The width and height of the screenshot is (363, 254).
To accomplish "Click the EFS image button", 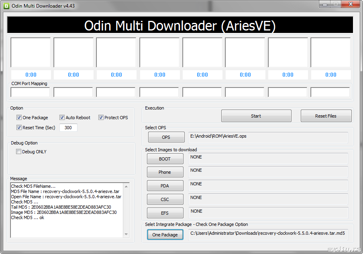I will click(165, 213).
